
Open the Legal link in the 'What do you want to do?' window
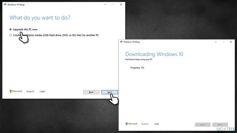pyautogui.click(x=42, y=91)
